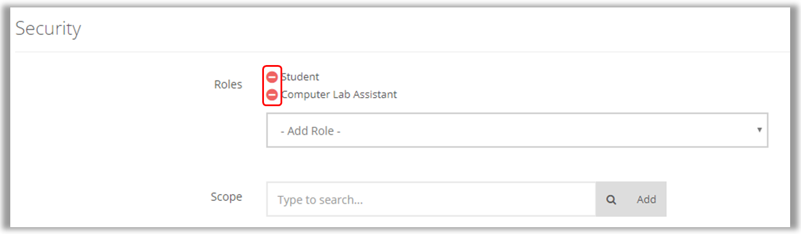801x234 pixels.
Task: Click the Add Role dropdown arrow
Action: [759, 130]
